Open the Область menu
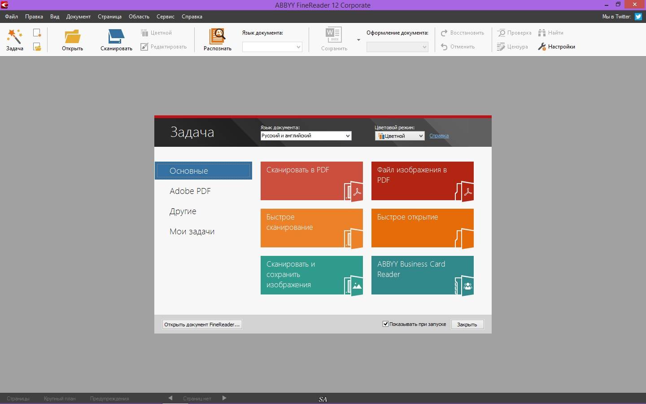The image size is (646, 404). click(139, 17)
